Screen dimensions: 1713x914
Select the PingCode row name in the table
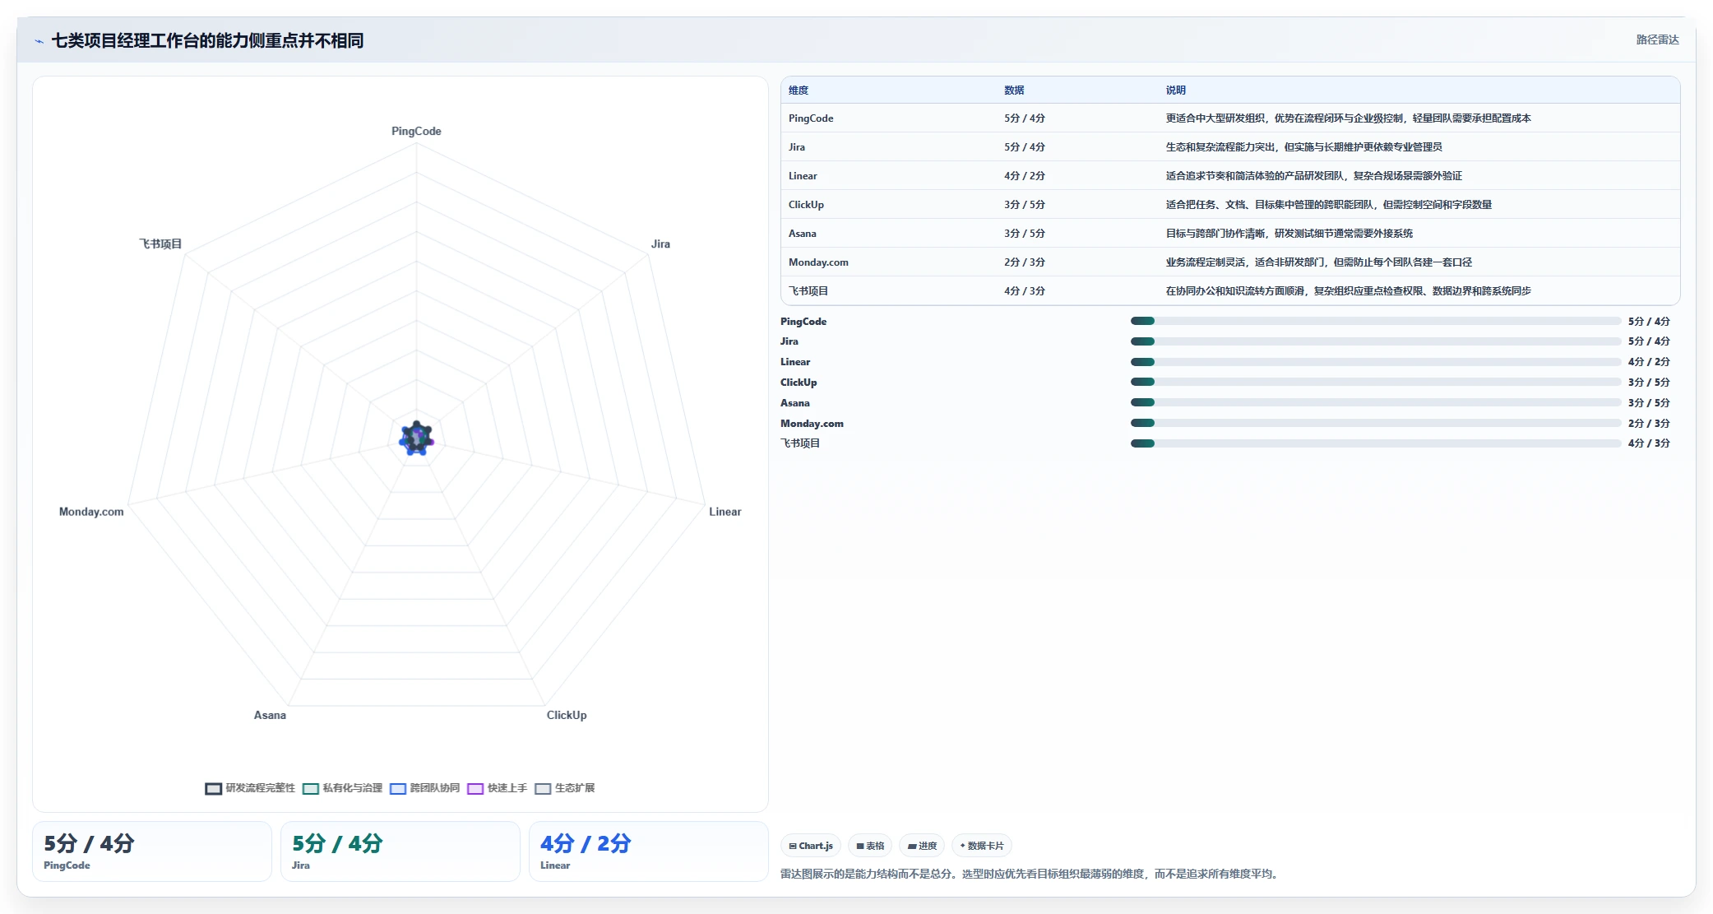(x=811, y=118)
